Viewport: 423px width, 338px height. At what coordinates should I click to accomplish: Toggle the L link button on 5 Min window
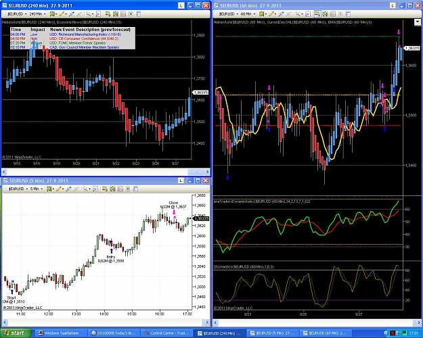(x=181, y=180)
